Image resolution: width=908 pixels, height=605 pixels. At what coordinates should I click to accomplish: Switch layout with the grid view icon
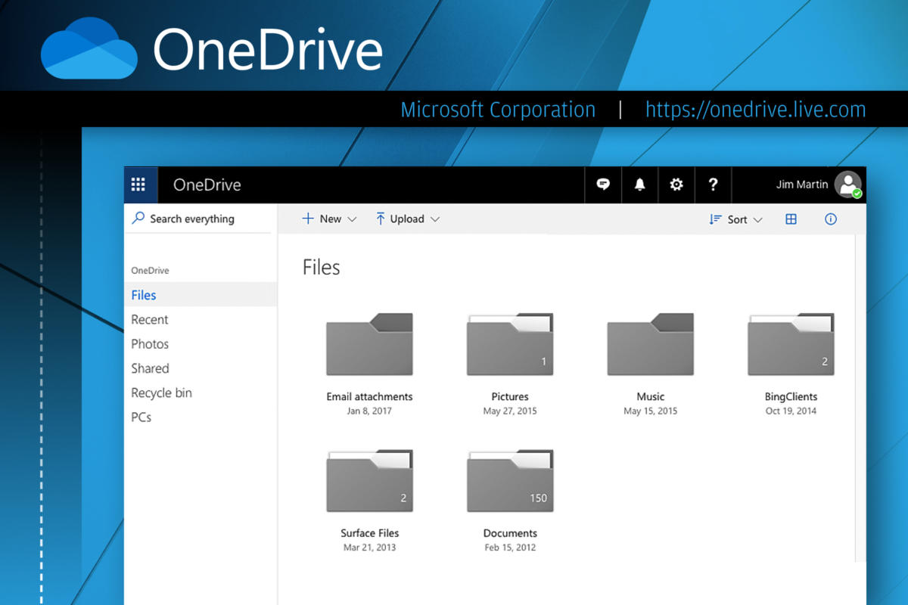point(791,219)
